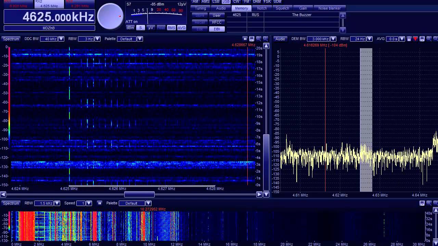This screenshot has height=246, width=438.
Task: Select USB demodulation mode
Action: 226,1
